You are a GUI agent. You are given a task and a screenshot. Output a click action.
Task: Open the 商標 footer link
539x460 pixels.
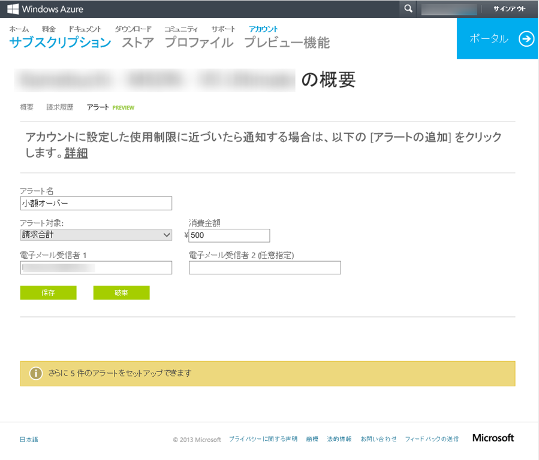(x=312, y=439)
